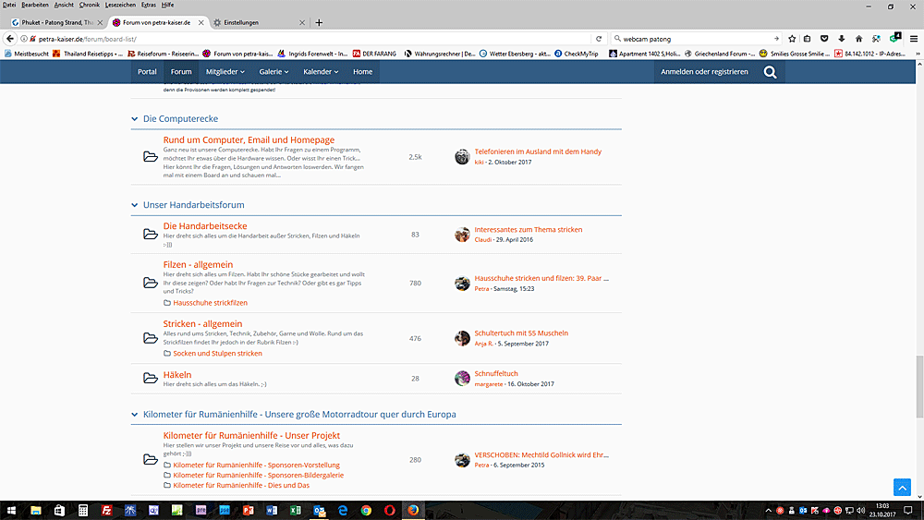This screenshot has width=924, height=520.
Task: Bookmark this page with the star icon
Action: point(791,39)
